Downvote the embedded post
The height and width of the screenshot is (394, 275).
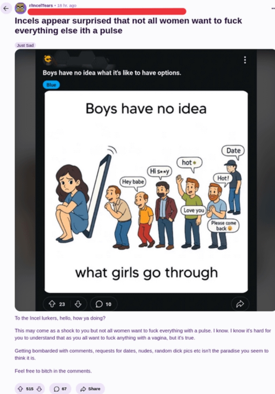78,304
